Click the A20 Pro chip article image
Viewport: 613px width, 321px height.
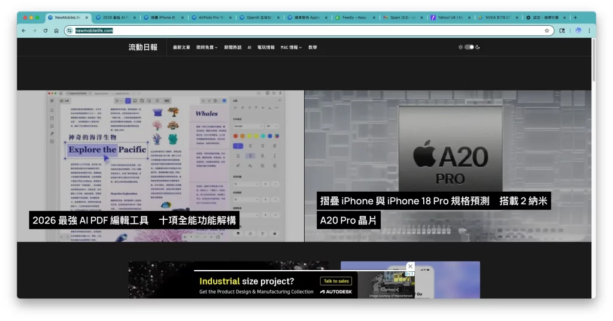(x=448, y=166)
